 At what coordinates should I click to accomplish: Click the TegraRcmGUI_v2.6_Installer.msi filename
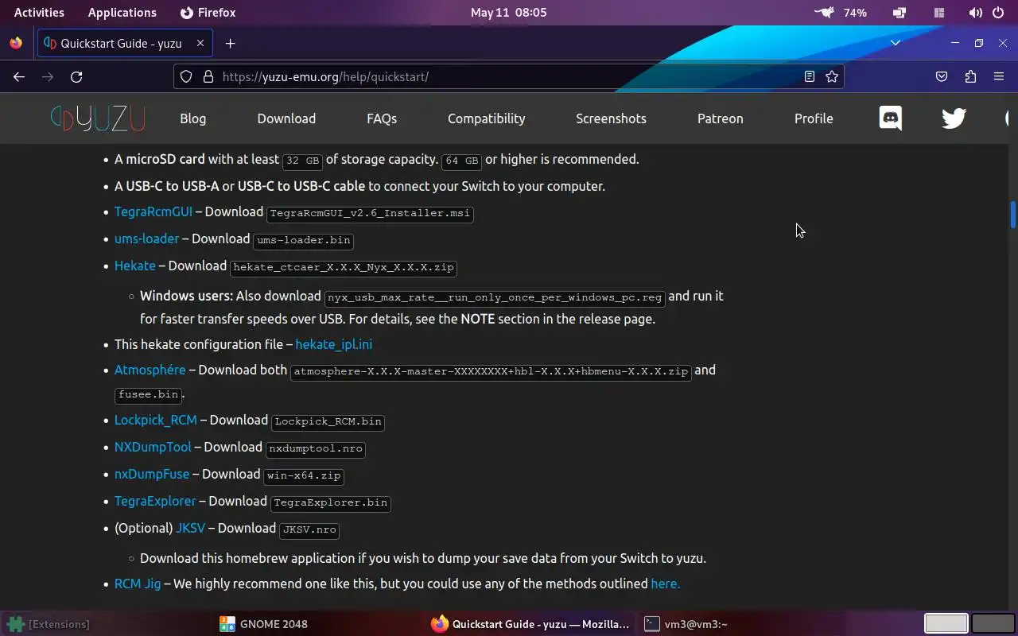click(x=370, y=213)
